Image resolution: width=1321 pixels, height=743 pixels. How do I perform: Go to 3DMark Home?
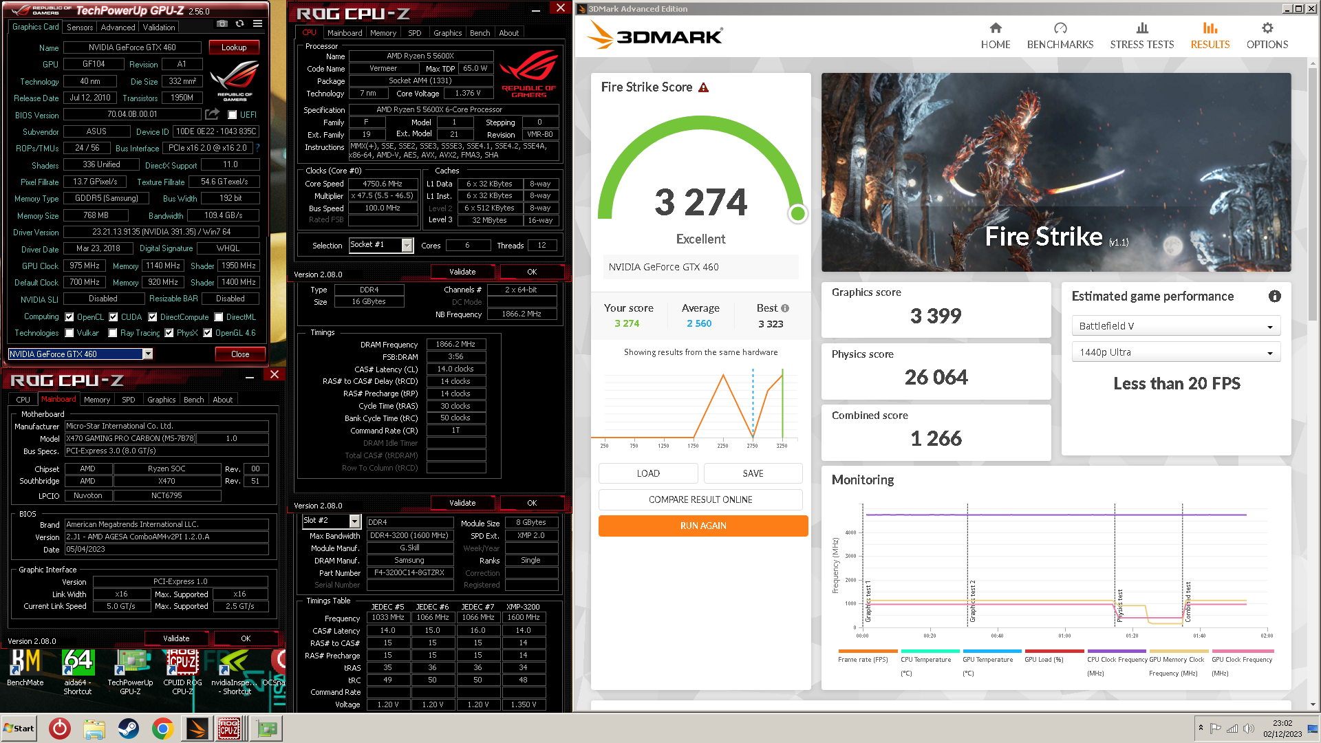coord(995,36)
